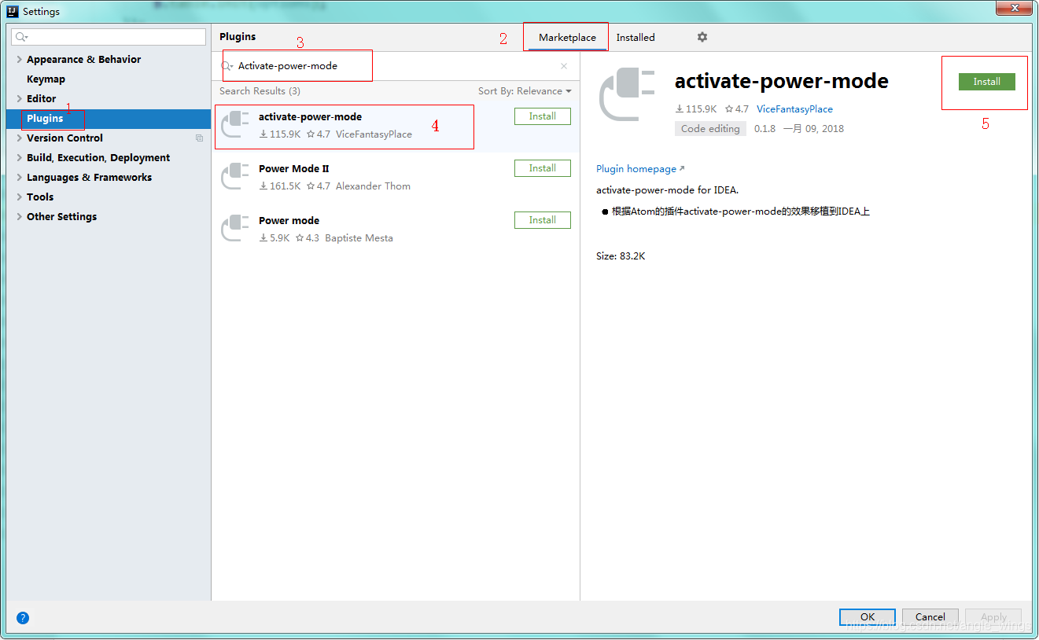Open the Plugin homepage link

click(640, 169)
